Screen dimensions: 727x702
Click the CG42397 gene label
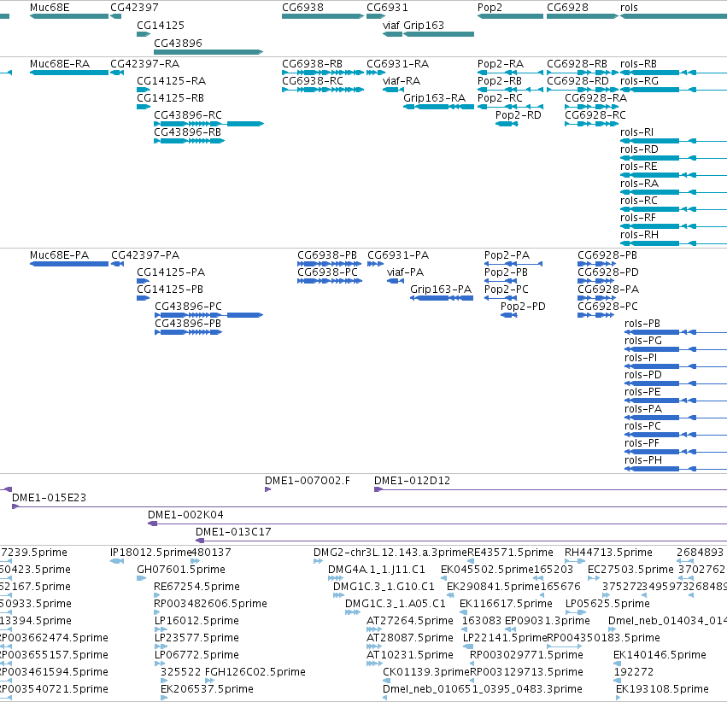tap(134, 8)
